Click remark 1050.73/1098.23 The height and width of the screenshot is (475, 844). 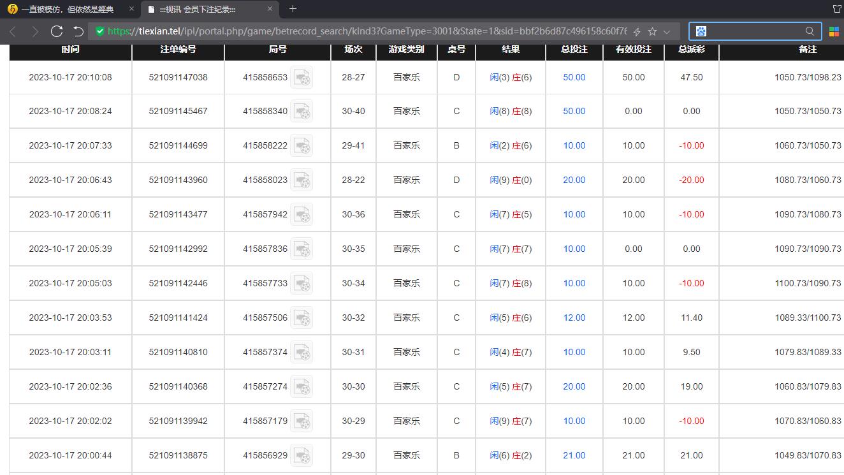(808, 77)
